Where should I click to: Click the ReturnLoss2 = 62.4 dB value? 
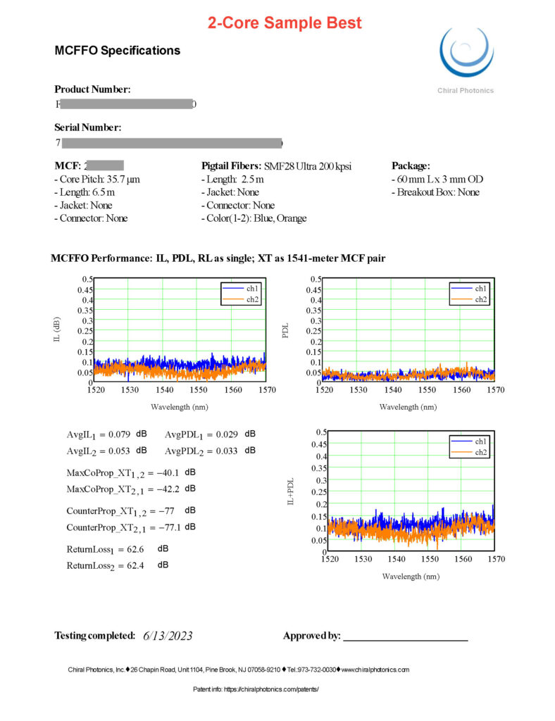pyautogui.click(x=117, y=565)
